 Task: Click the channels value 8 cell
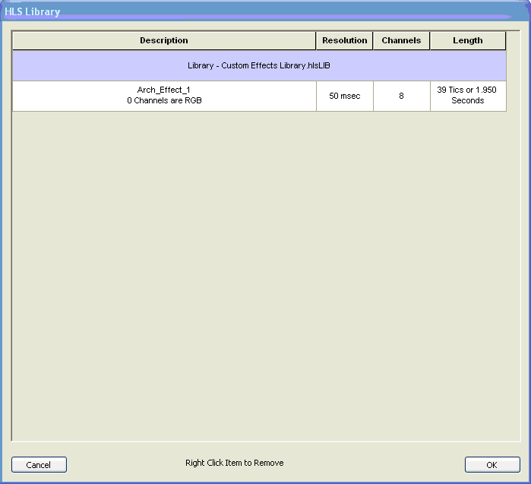pos(402,96)
